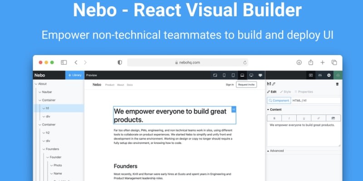Collapse the About tree node
The image size is (363, 181).
[x=36, y=84]
